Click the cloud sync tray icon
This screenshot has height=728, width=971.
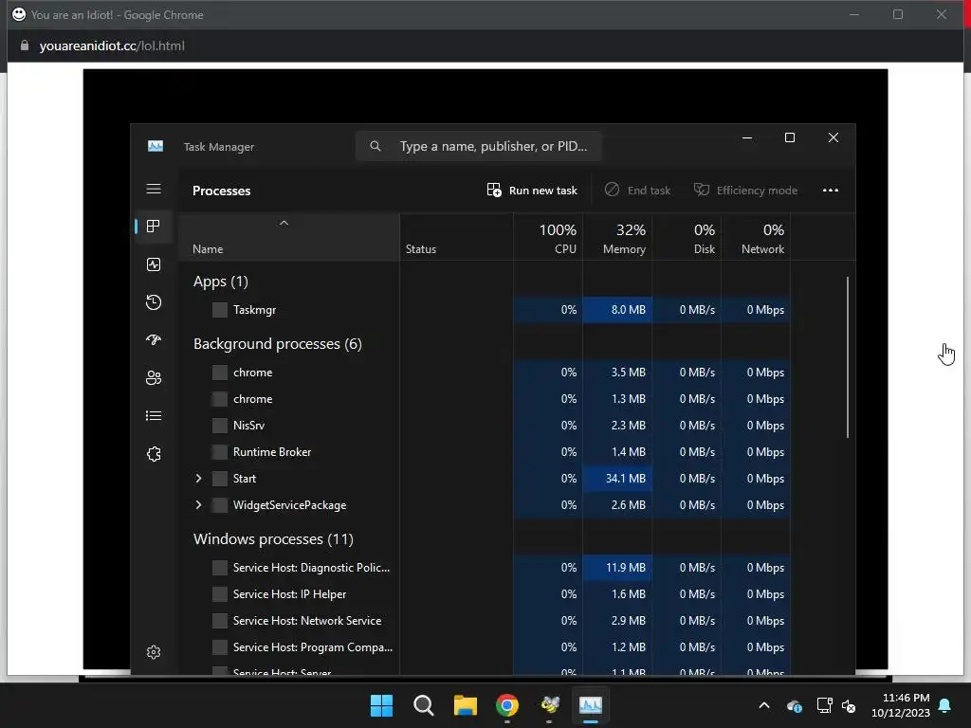(x=795, y=705)
